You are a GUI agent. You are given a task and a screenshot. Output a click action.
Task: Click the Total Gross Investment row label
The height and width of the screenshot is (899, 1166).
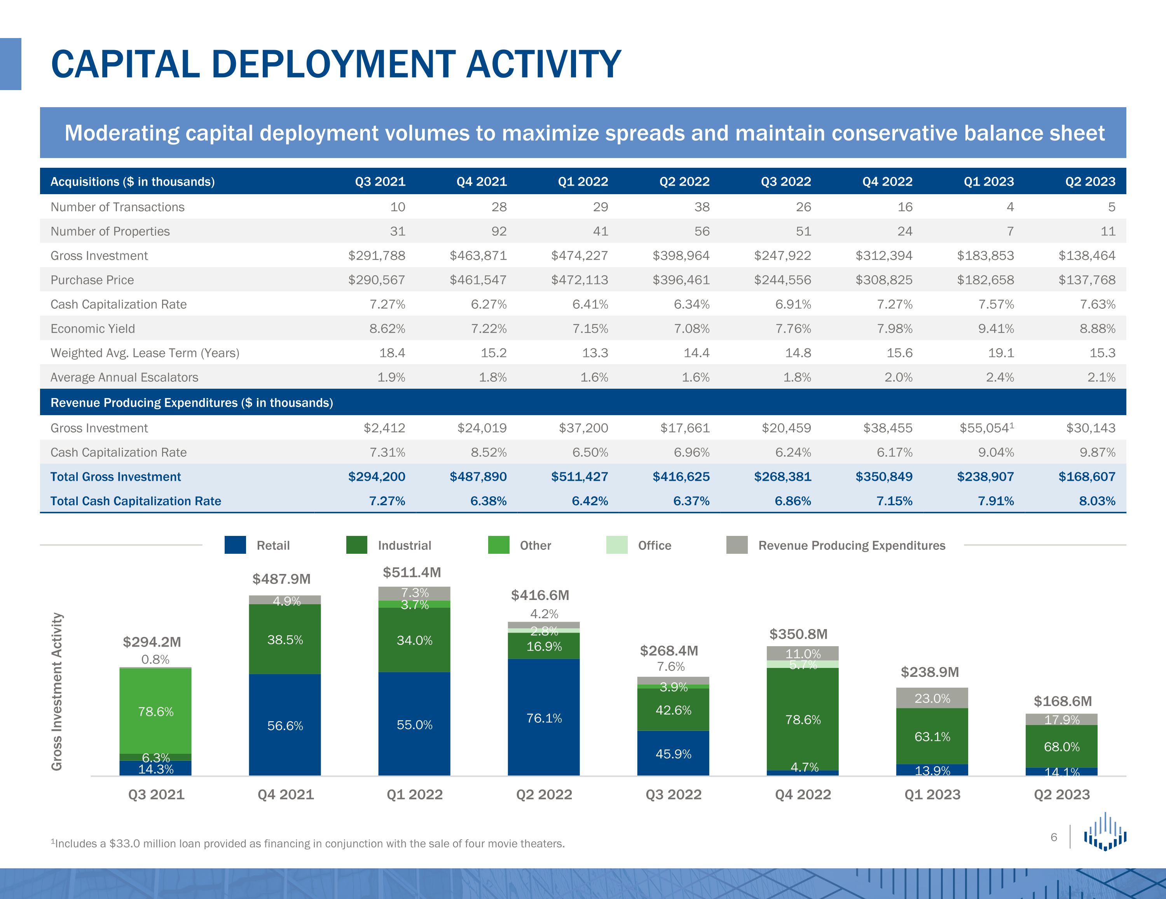click(115, 476)
